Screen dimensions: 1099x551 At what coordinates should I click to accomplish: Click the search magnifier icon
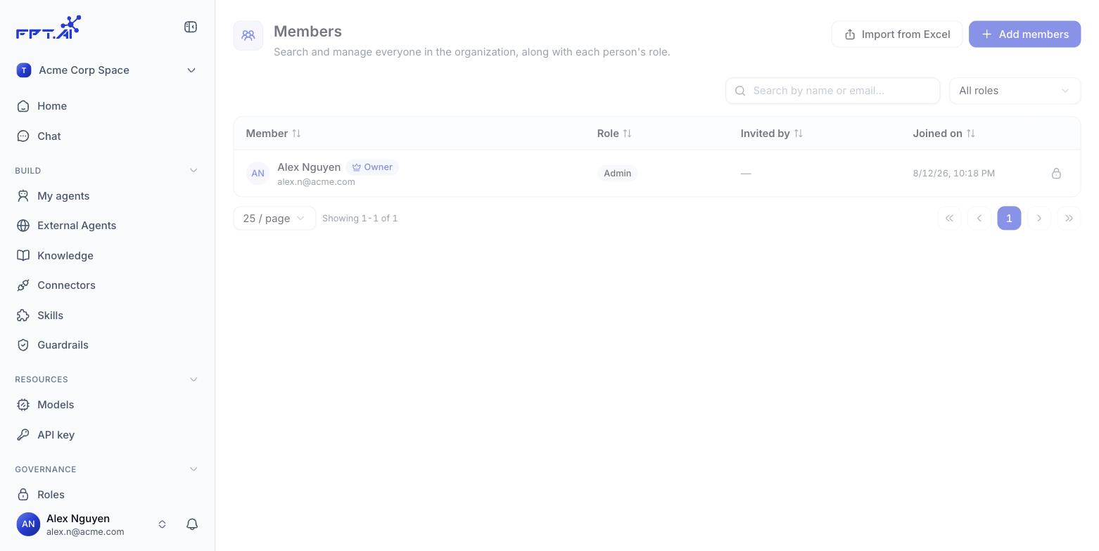[740, 91]
